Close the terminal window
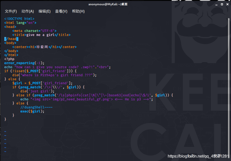The height and width of the screenshot is (161, 231). point(227,5)
